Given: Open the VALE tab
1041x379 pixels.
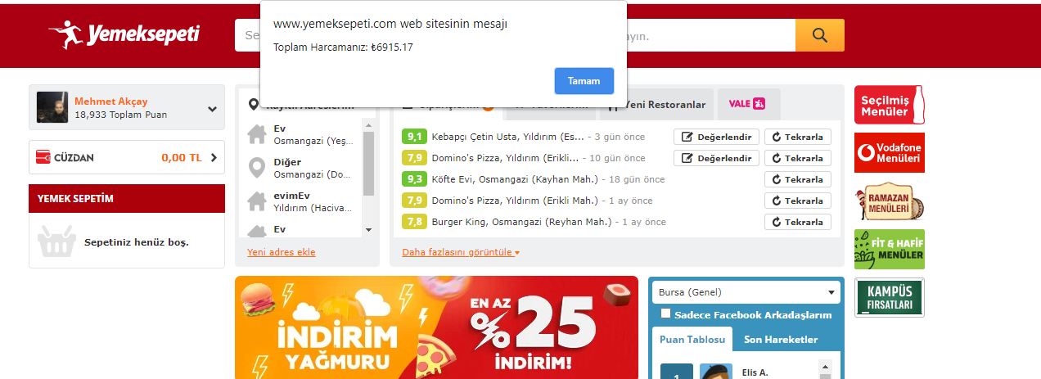Looking at the screenshot, I should (748, 104).
